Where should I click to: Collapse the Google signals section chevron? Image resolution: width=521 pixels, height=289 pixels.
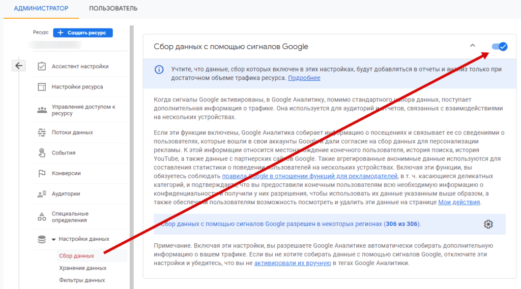click(x=473, y=46)
